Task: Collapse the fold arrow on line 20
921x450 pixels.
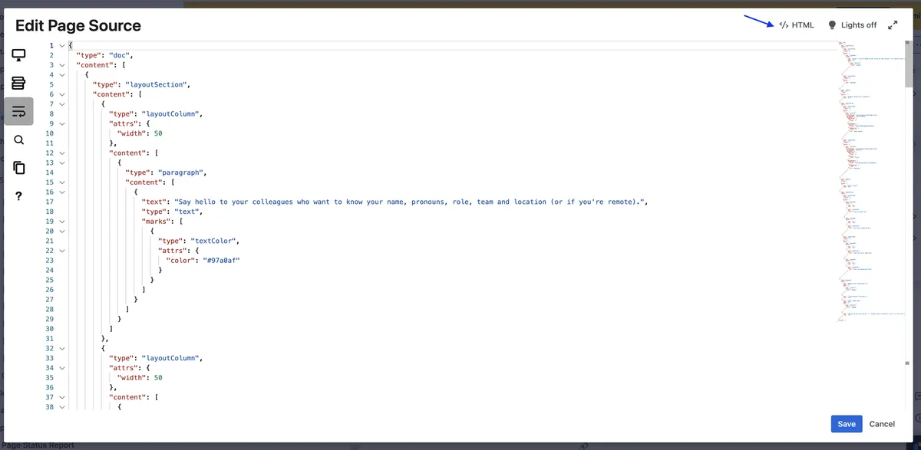Action: point(61,231)
